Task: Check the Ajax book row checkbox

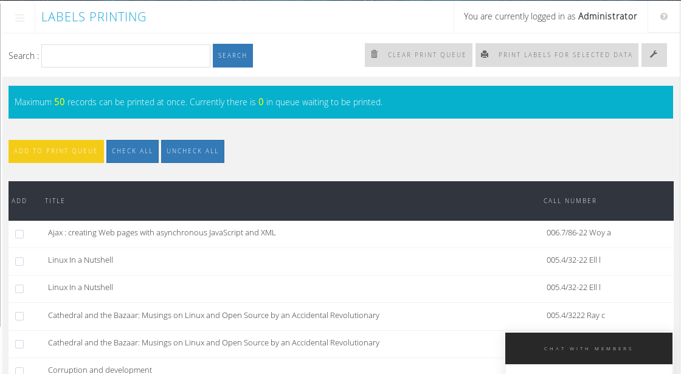Action: tap(19, 234)
